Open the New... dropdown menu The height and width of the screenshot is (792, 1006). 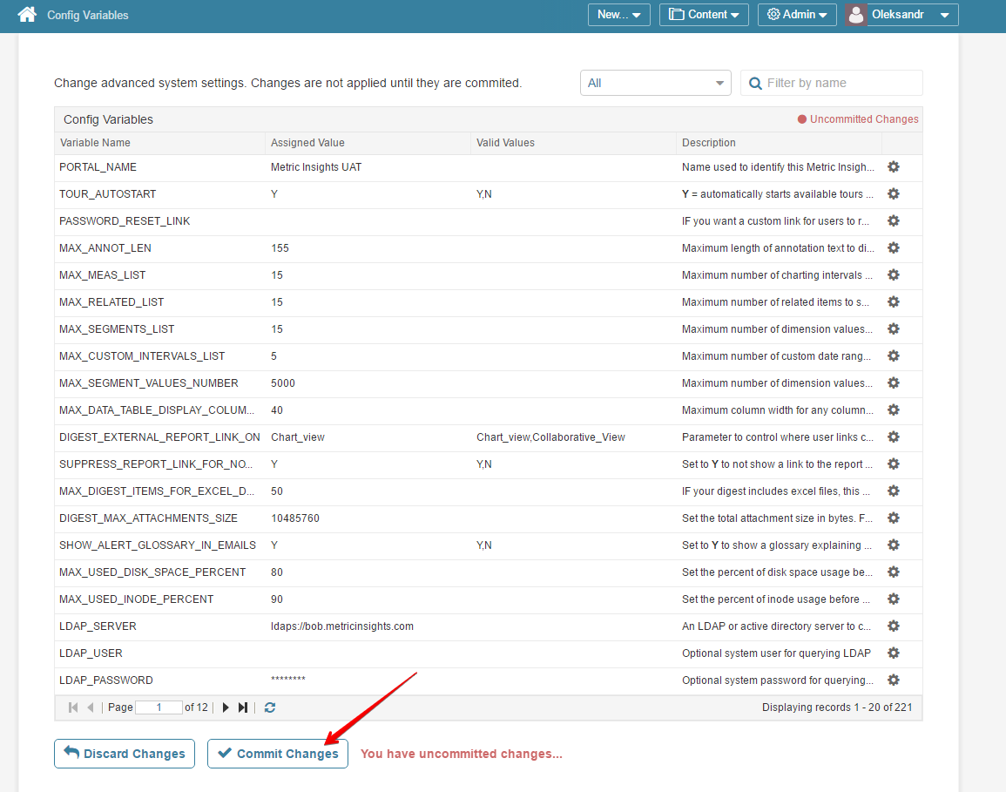click(619, 15)
